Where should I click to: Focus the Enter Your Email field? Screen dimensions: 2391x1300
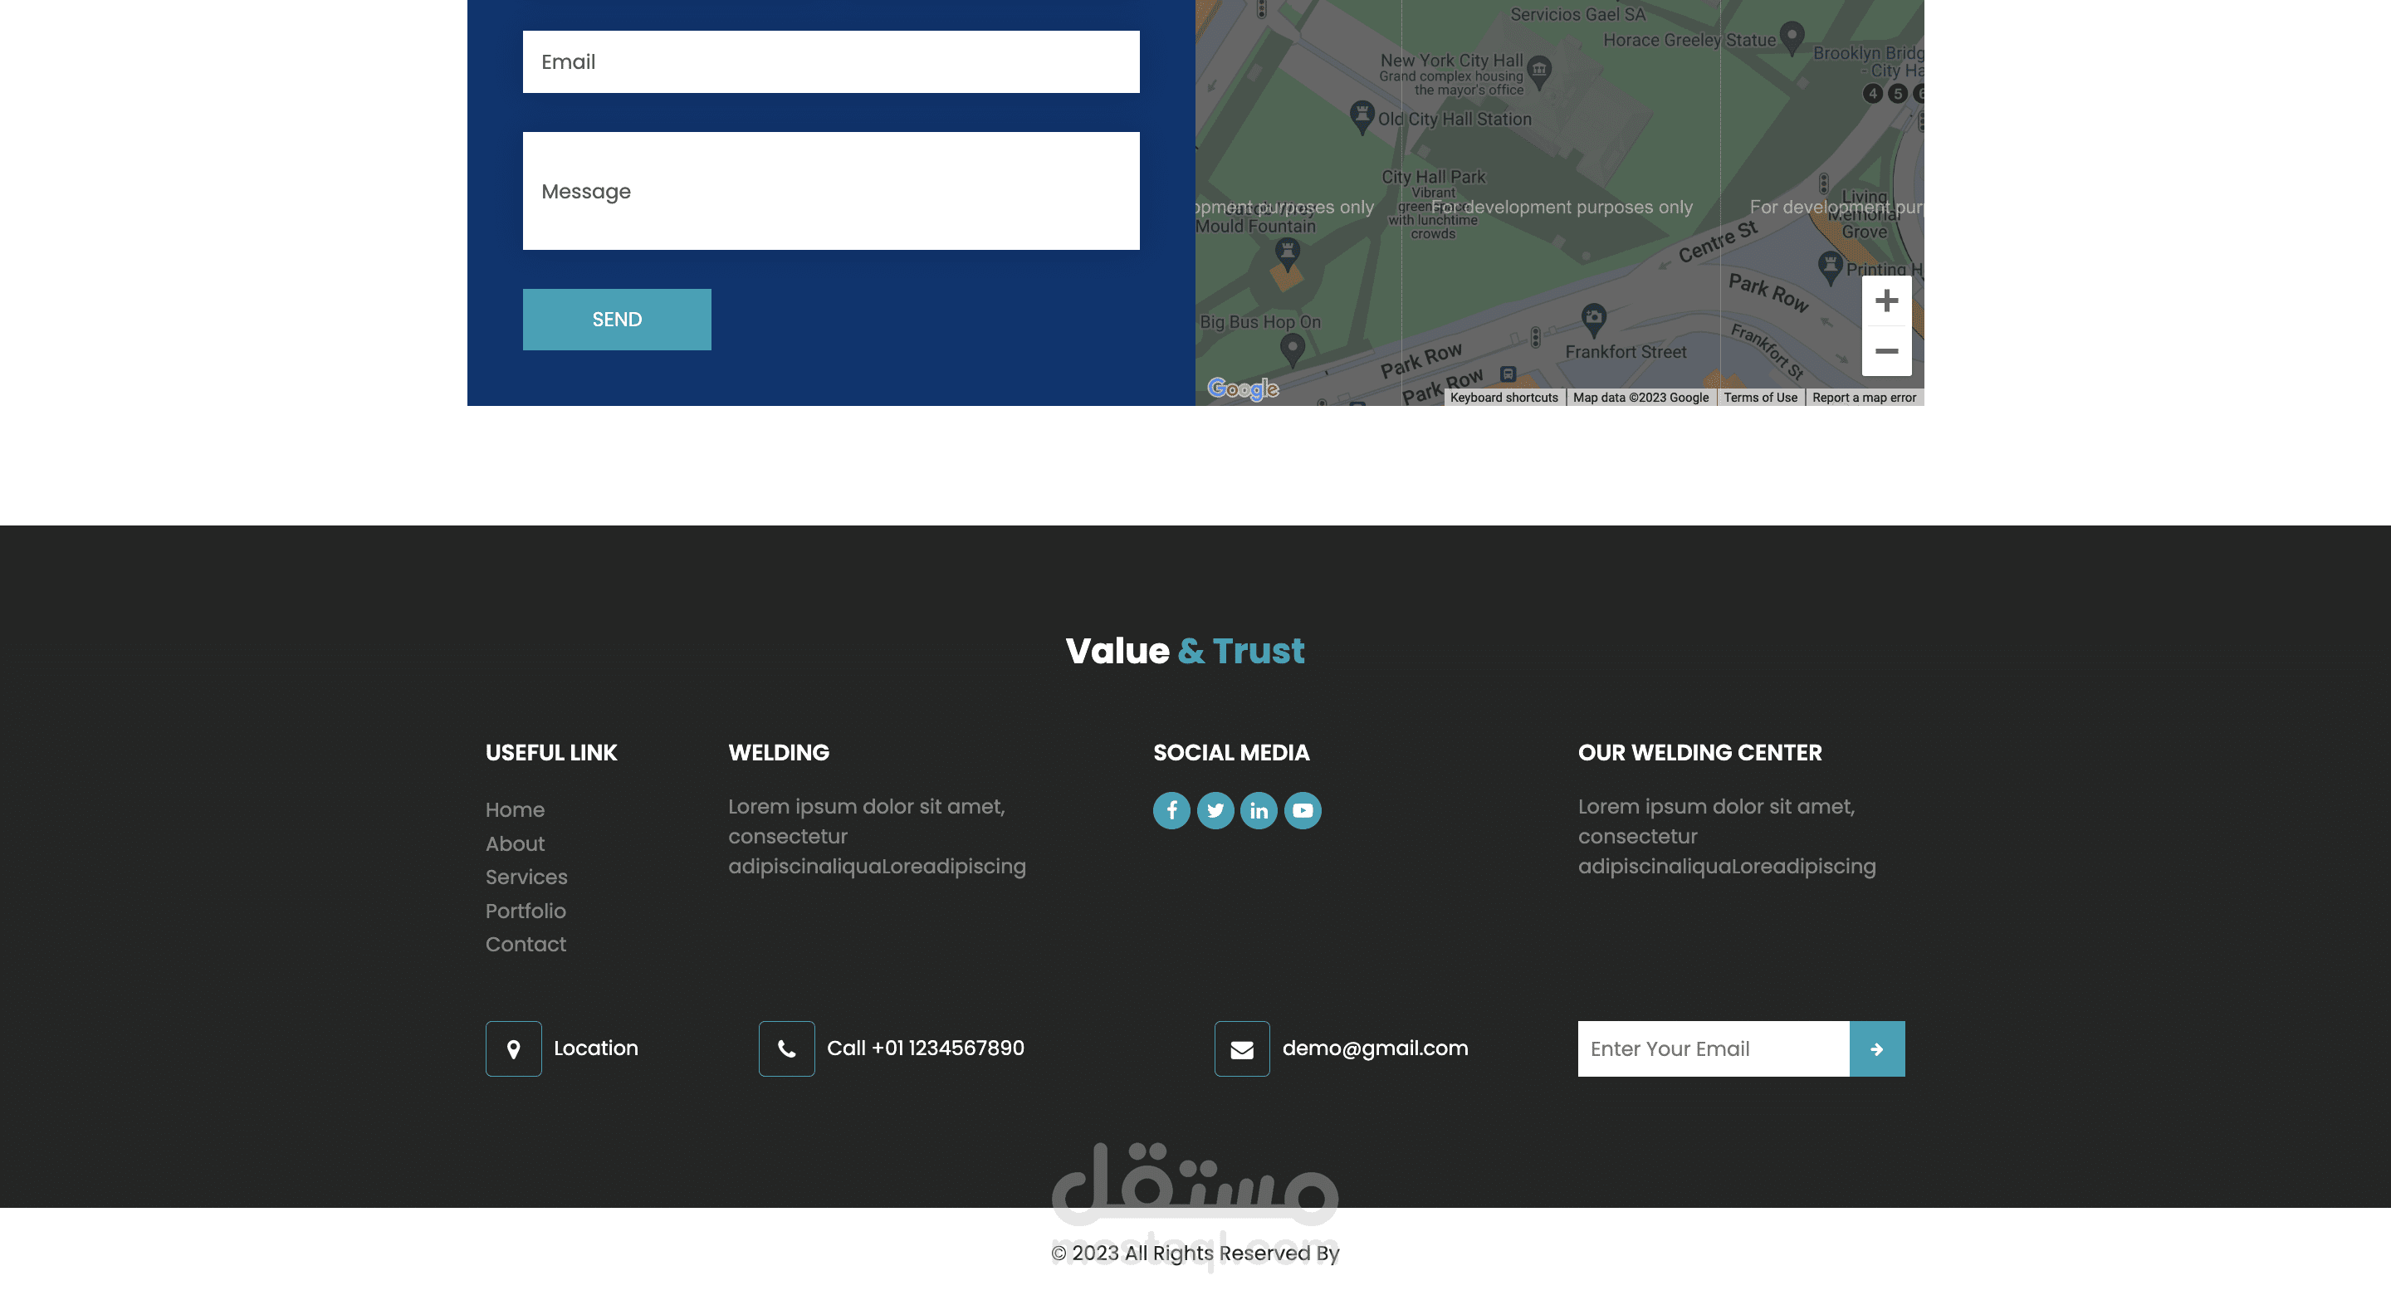tap(1714, 1048)
